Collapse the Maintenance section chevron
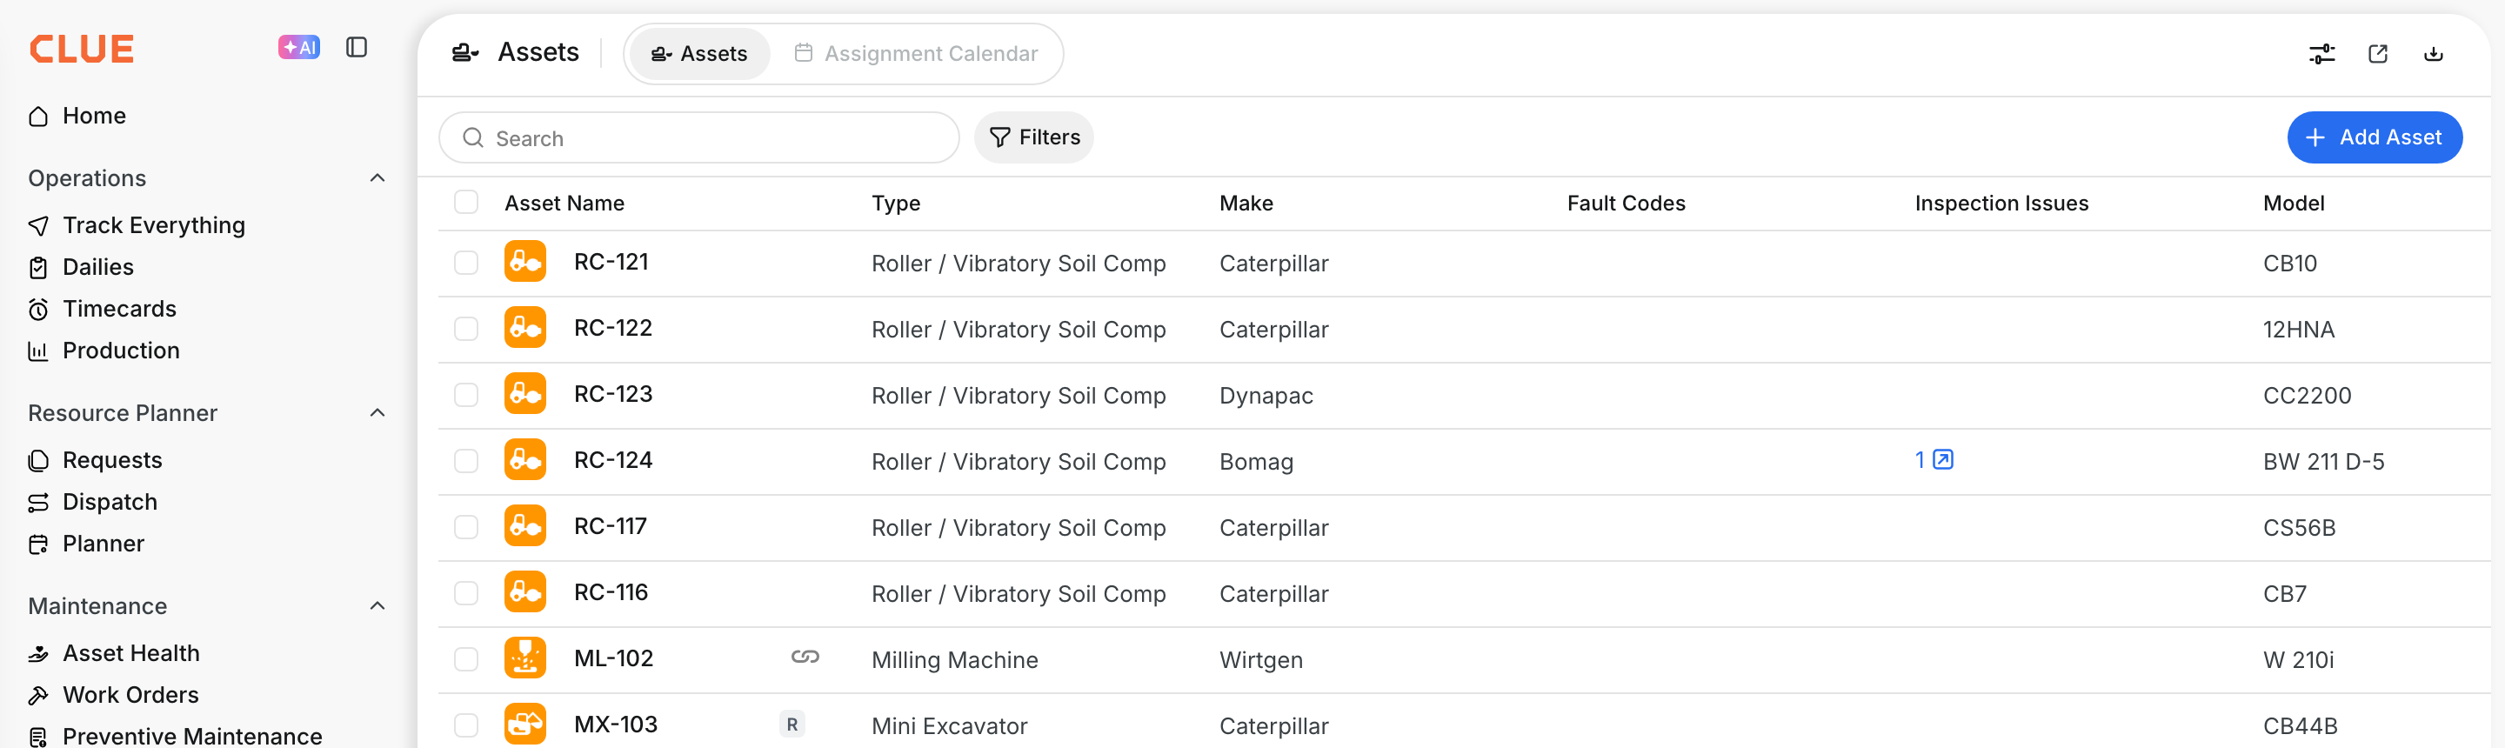Image resolution: width=2505 pixels, height=748 pixels. (x=378, y=606)
